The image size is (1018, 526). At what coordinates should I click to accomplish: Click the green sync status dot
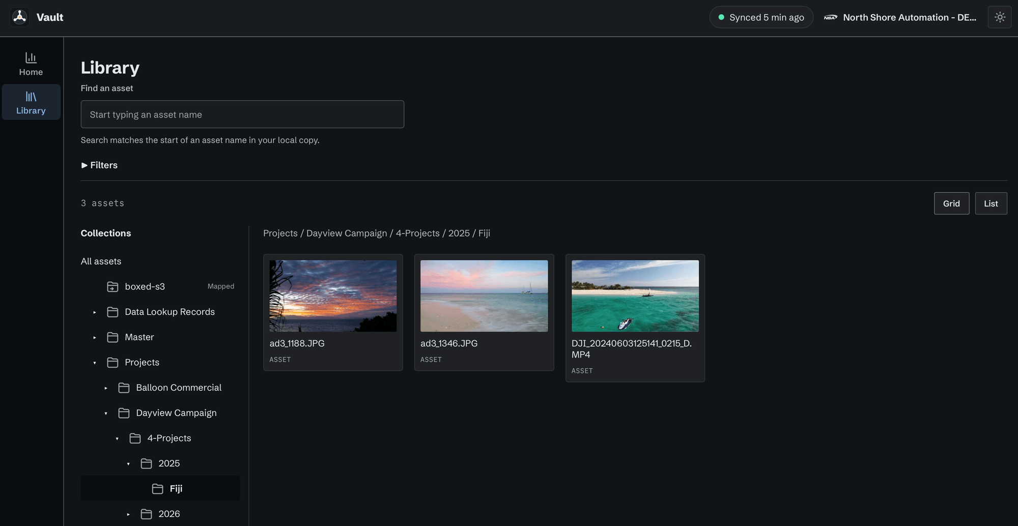pyautogui.click(x=721, y=17)
